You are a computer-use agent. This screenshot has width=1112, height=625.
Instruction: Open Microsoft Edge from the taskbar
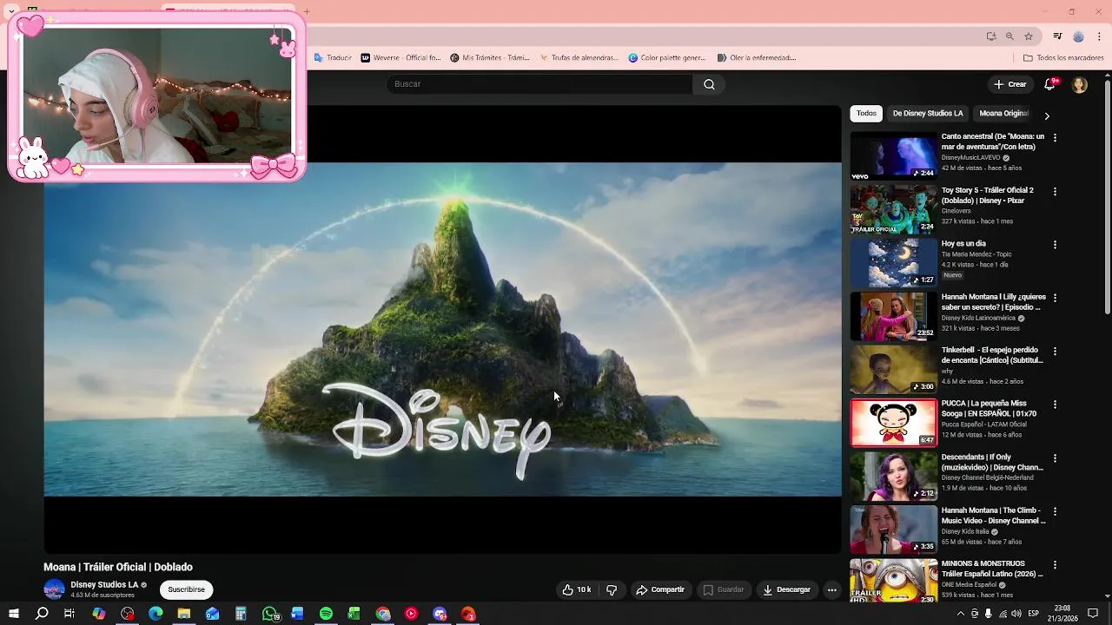pyautogui.click(x=156, y=614)
